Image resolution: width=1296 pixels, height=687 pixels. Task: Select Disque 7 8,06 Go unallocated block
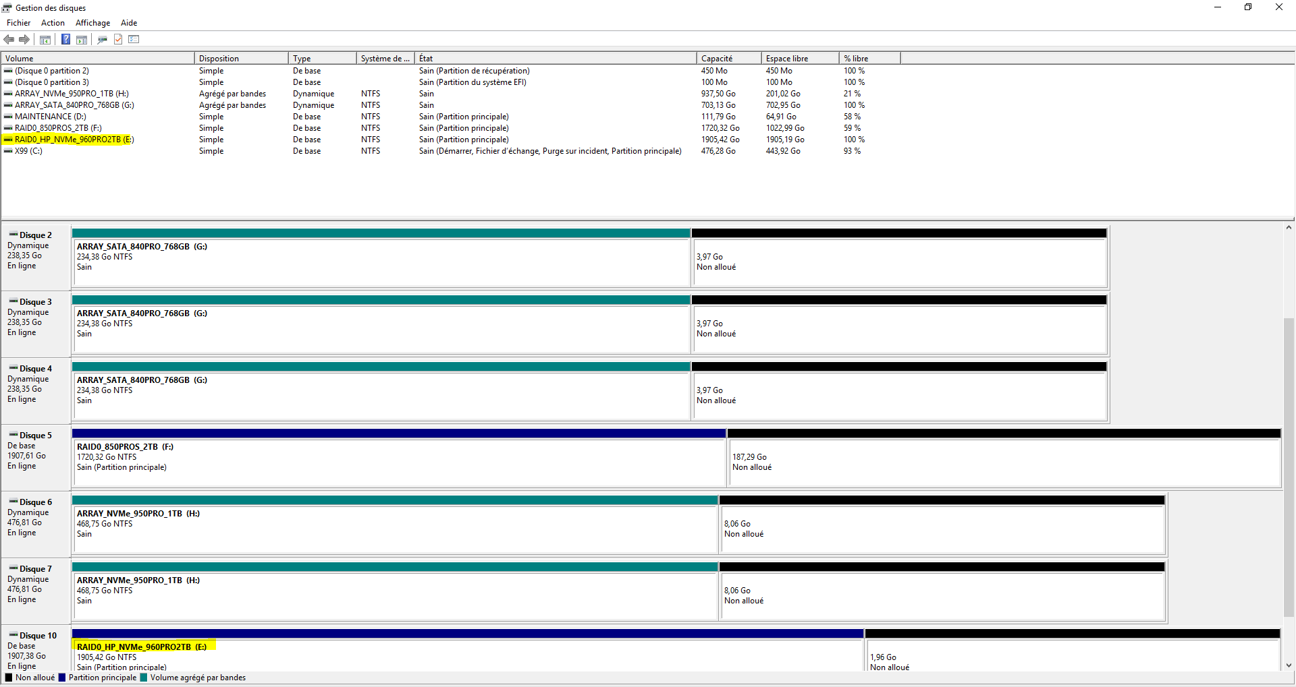click(942, 591)
